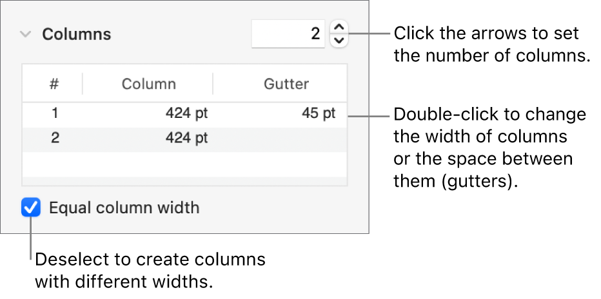
Task: Click the Equal column width label
Action: tap(124, 208)
